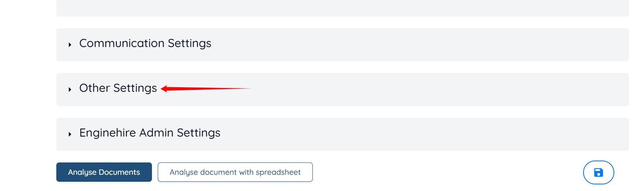Select the Communication Settings heading text
639x191 pixels.
pyautogui.click(x=145, y=43)
